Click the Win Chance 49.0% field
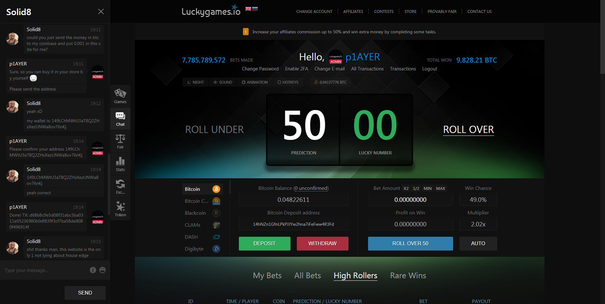605x304 pixels. pyautogui.click(x=478, y=200)
